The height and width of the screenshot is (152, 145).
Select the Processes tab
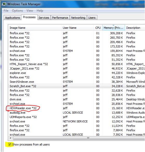tap(29, 17)
